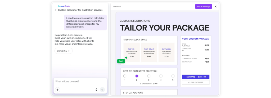
Task: Open the Version 1 label in preview header
Action: 117,7
